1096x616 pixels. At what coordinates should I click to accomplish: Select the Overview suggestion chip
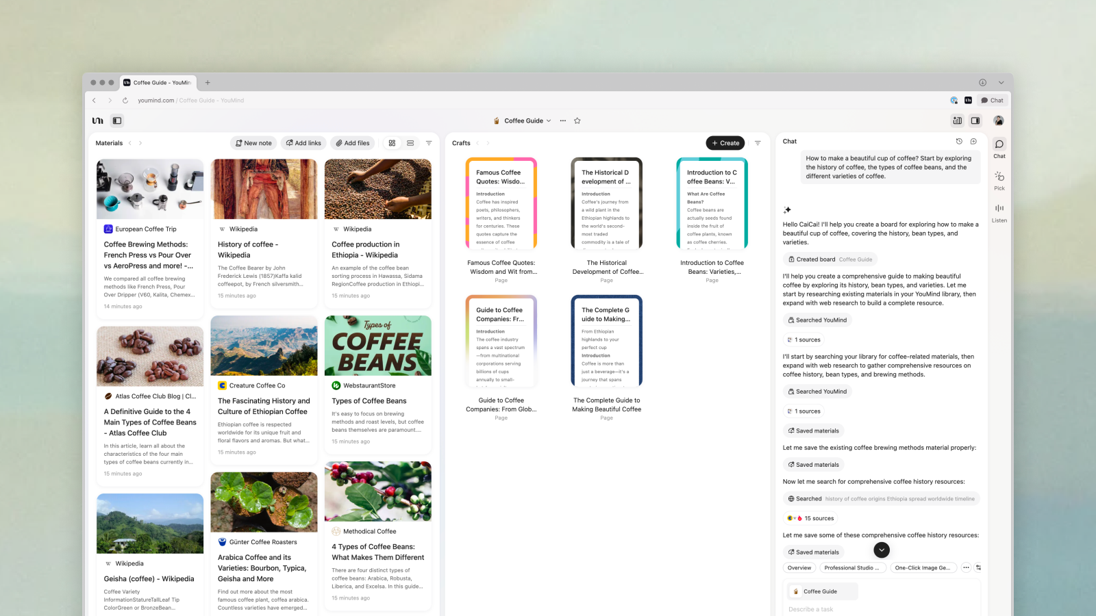click(x=799, y=567)
